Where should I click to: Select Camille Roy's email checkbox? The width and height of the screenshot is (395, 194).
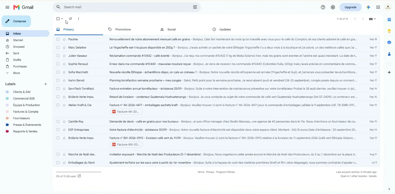point(58,121)
